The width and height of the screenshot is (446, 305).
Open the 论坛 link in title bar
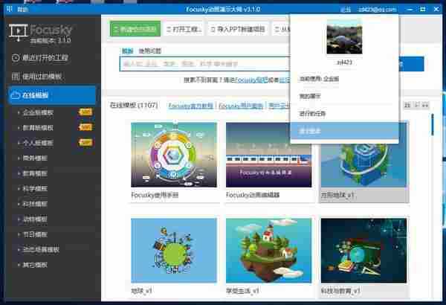(346, 10)
